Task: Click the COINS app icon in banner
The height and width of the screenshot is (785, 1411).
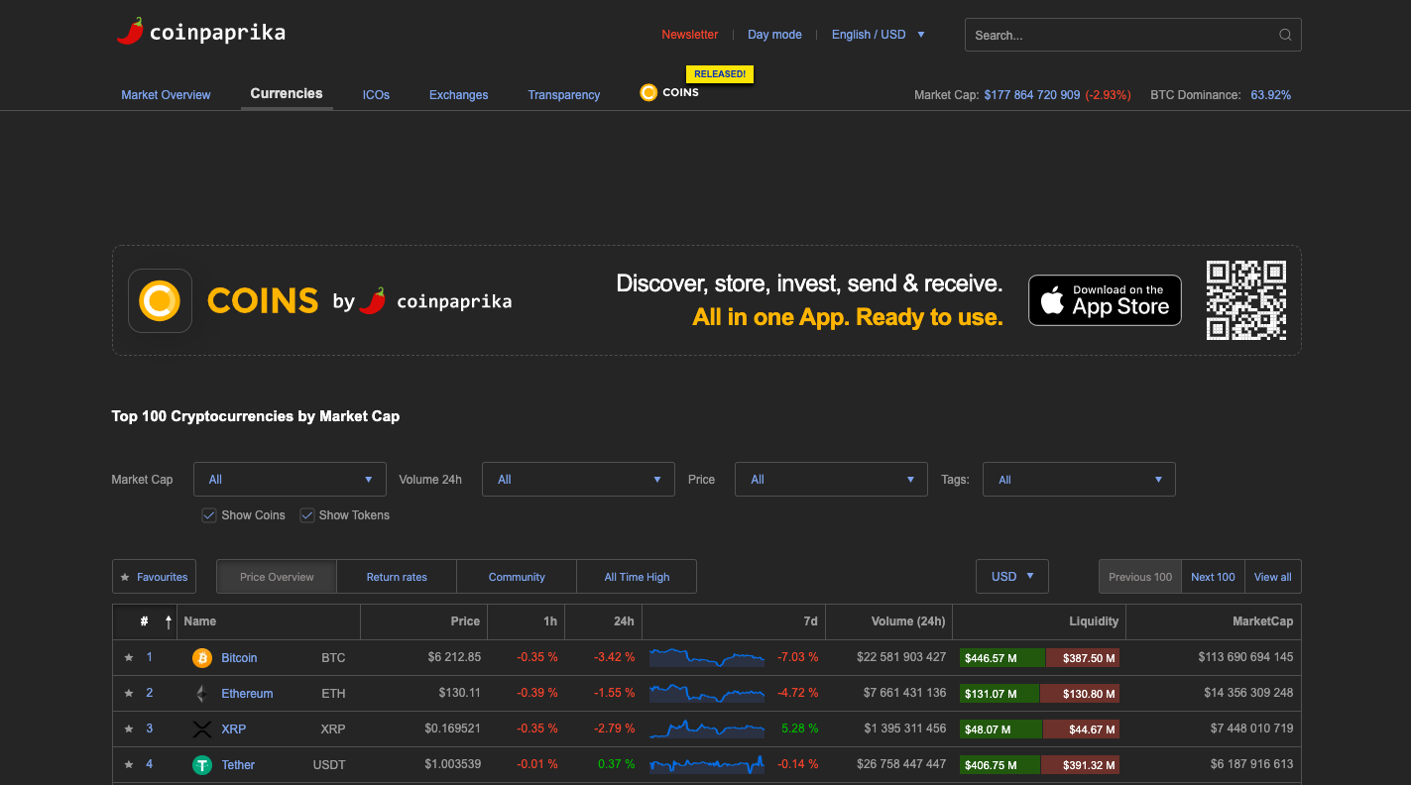Action: click(x=160, y=300)
